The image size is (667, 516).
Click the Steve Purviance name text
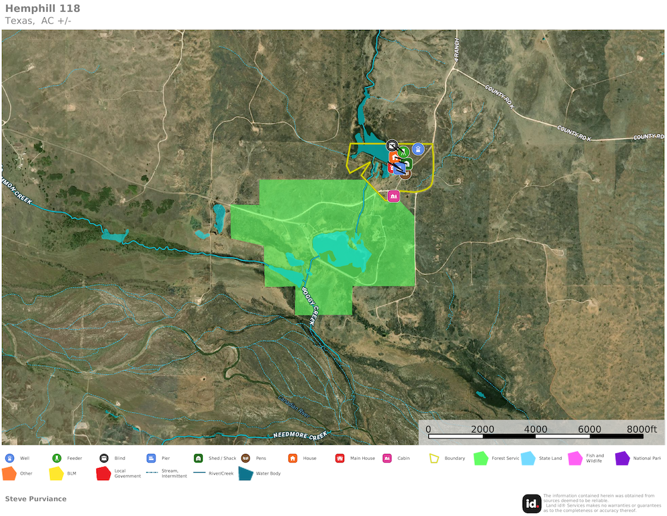pyautogui.click(x=35, y=499)
